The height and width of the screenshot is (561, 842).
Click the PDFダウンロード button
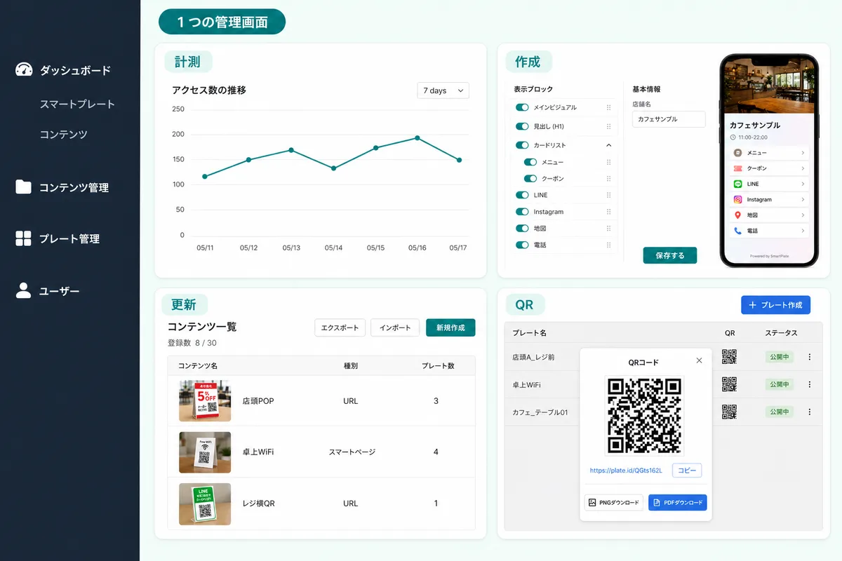point(678,503)
